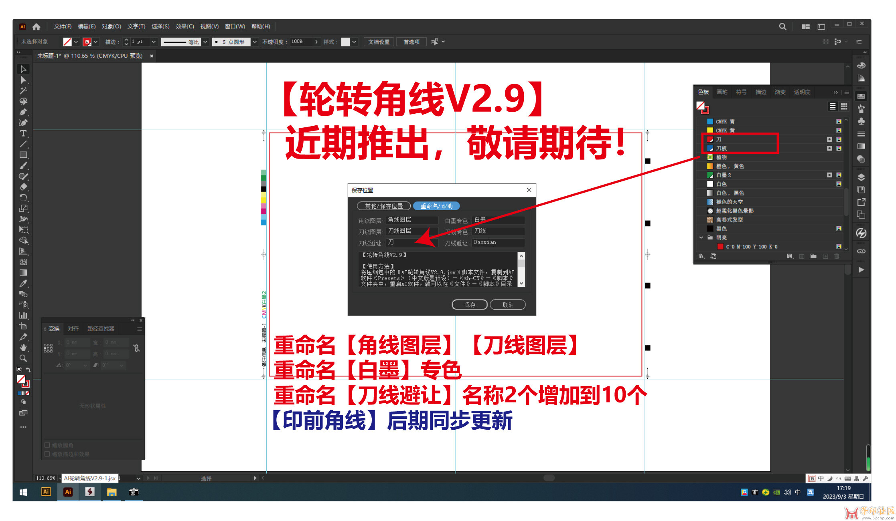The image size is (896, 521).
Task: Switch to 其他/保存位置 tab in dialog
Action: tap(384, 206)
